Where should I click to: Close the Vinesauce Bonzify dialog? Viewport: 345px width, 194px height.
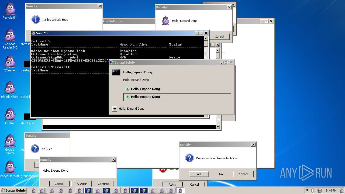[253, 145]
